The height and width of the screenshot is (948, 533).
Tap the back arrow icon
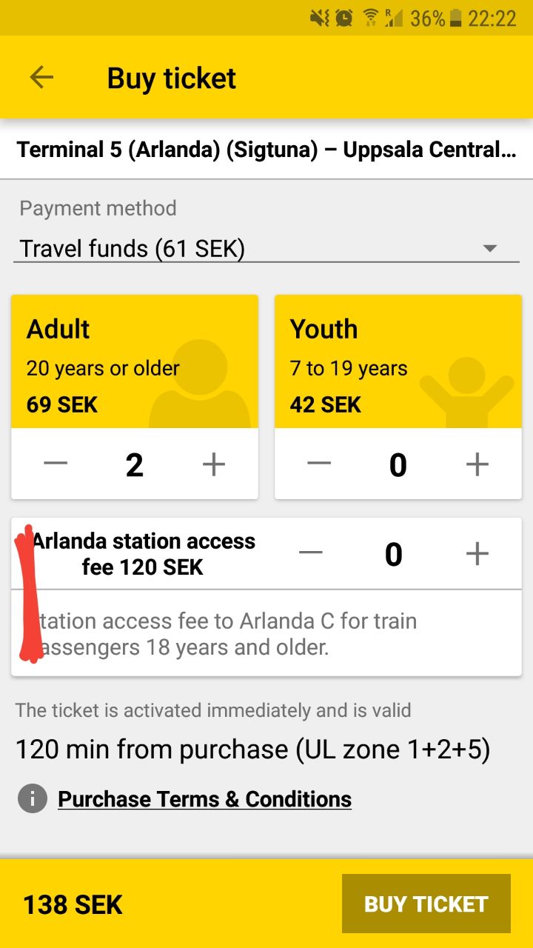[x=41, y=77]
